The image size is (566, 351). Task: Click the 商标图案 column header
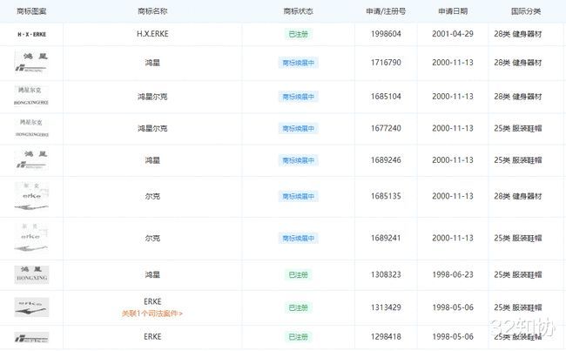31,11
